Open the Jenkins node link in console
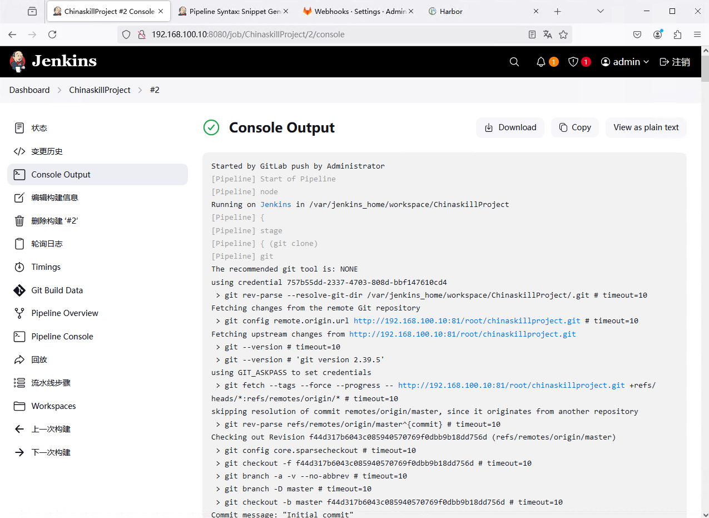 [276, 204]
